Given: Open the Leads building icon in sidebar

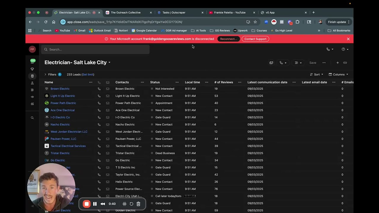Looking at the screenshot, I should (x=32, y=76).
